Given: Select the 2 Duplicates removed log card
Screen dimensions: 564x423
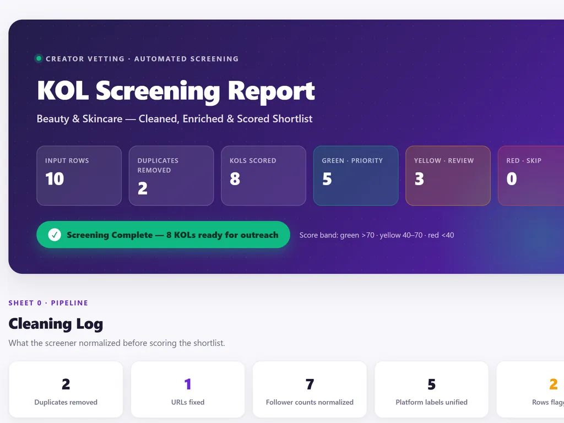Looking at the screenshot, I should [x=66, y=389].
